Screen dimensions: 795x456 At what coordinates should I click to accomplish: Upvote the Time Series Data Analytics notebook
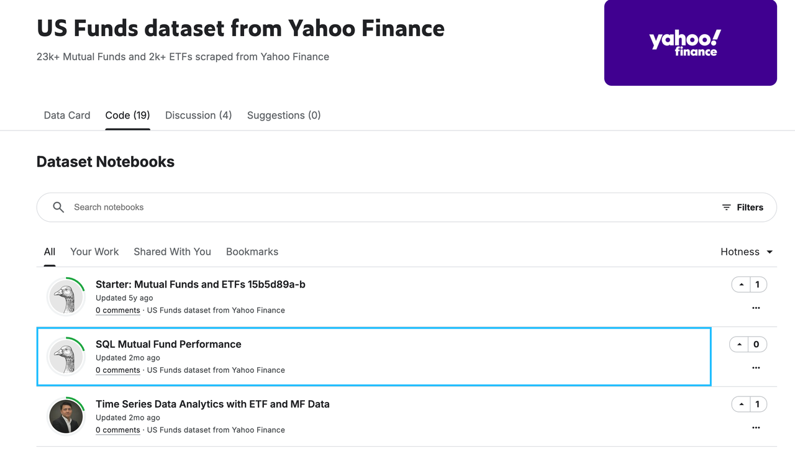740,404
